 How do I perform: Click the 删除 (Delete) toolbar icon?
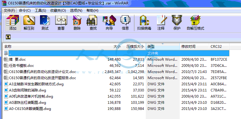click(x=77, y=20)
